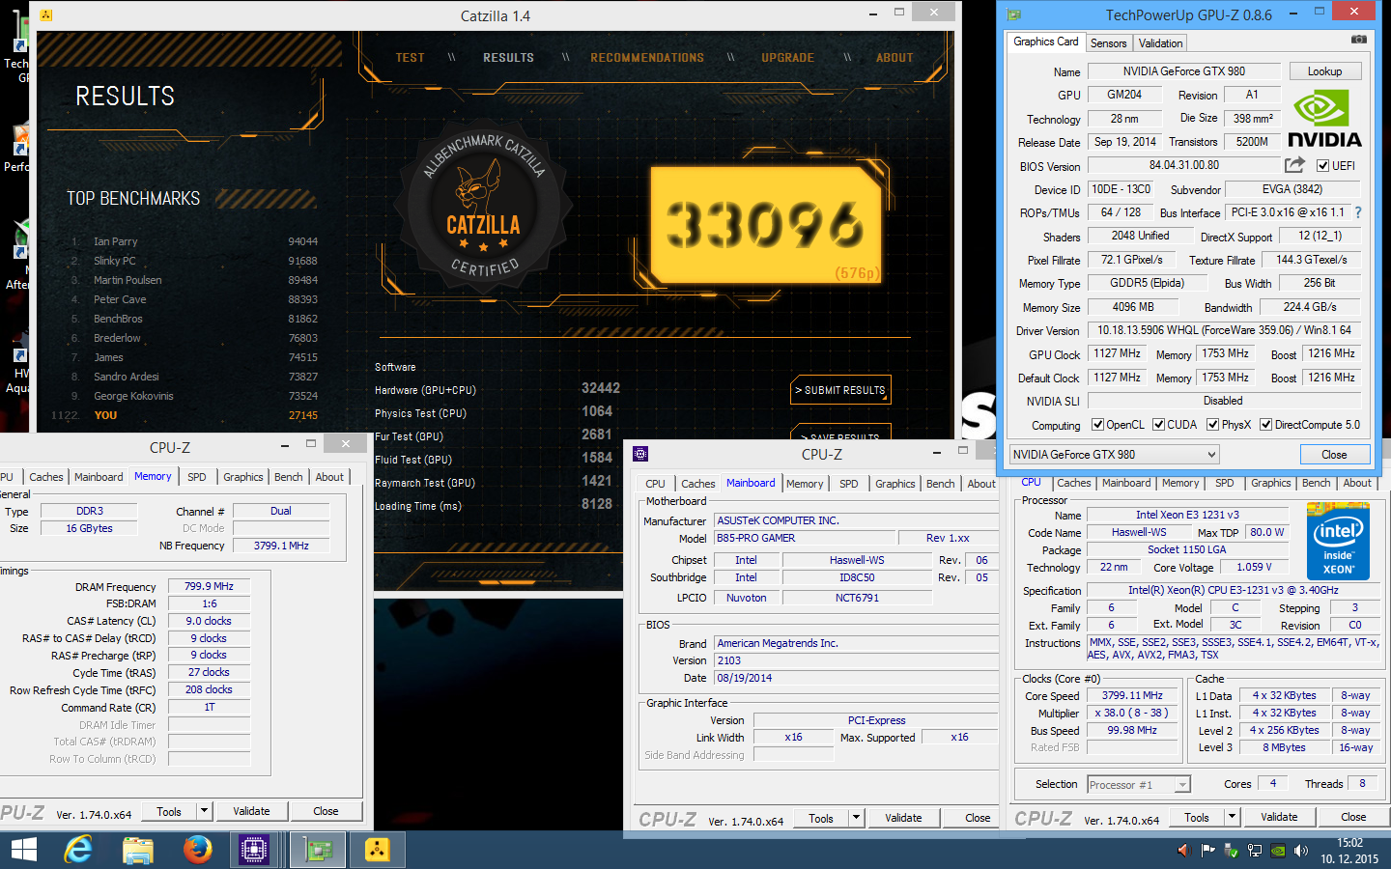Open the Action Center flag tray icon
The image size is (1391, 869).
1207,850
